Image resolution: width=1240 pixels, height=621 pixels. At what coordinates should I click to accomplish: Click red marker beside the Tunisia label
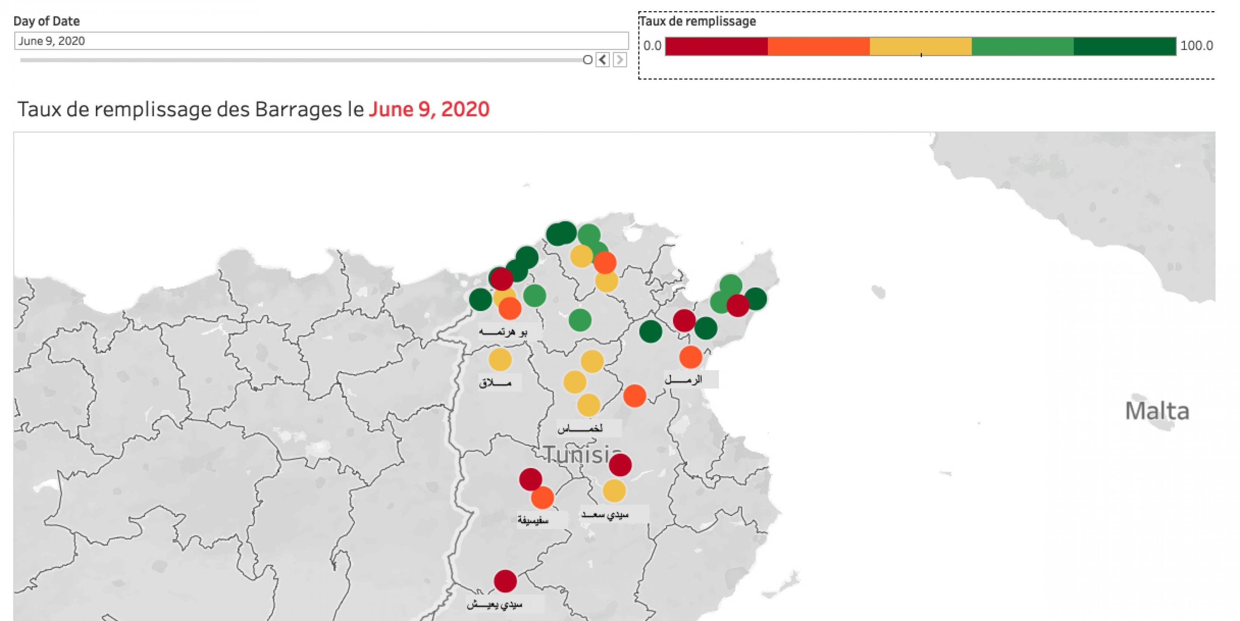pyautogui.click(x=620, y=465)
